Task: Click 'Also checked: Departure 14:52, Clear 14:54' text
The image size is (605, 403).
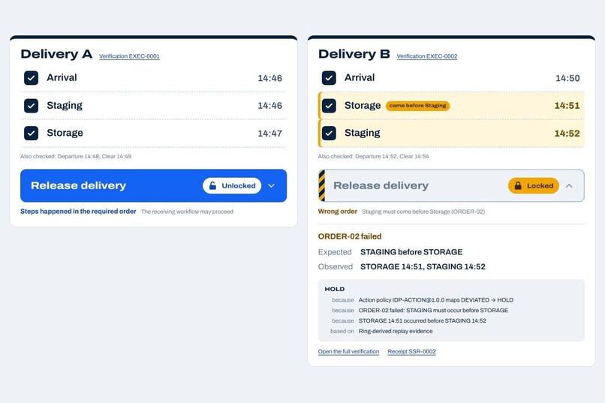Action: (374, 156)
